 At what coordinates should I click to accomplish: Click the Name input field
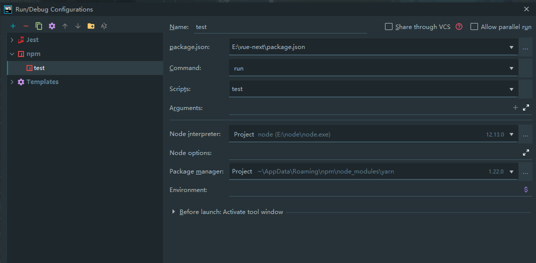(280, 26)
